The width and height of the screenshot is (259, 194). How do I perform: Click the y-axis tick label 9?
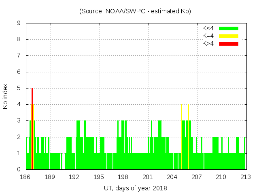19,23
